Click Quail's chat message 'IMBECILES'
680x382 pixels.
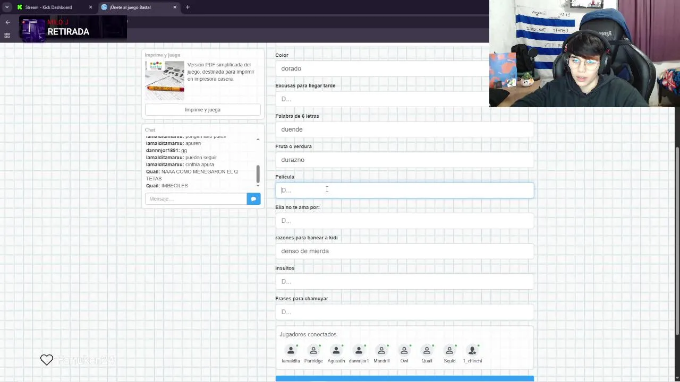tap(174, 186)
